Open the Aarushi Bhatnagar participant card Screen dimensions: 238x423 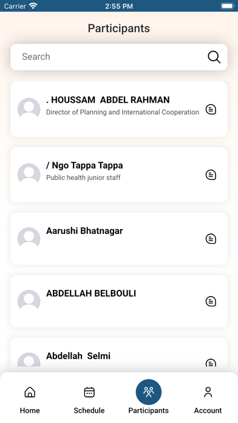119,239
